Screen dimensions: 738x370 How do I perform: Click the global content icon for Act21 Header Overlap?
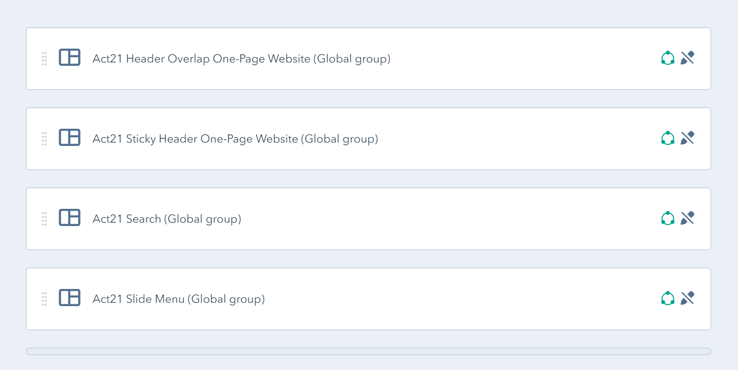tap(667, 57)
